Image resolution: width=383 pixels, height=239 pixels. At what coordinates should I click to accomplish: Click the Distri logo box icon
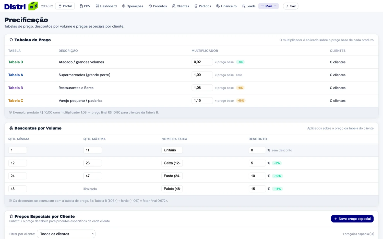[x=33, y=6]
